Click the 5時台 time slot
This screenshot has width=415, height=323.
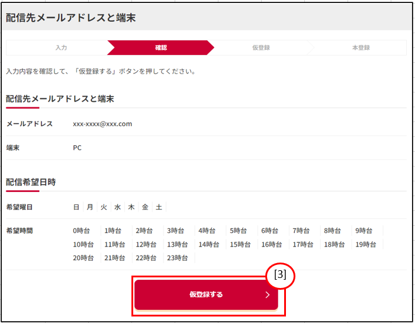239,231
